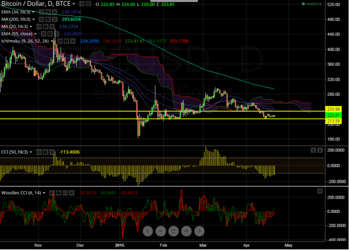Shift chart left with back arrow button
This screenshot has height=250, width=349.
click(148, 231)
